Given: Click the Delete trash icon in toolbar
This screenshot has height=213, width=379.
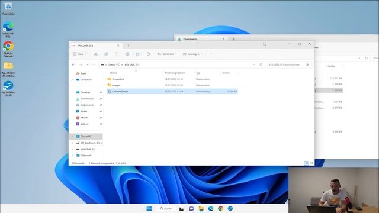Looking at the screenshot, I should click(x=148, y=54).
